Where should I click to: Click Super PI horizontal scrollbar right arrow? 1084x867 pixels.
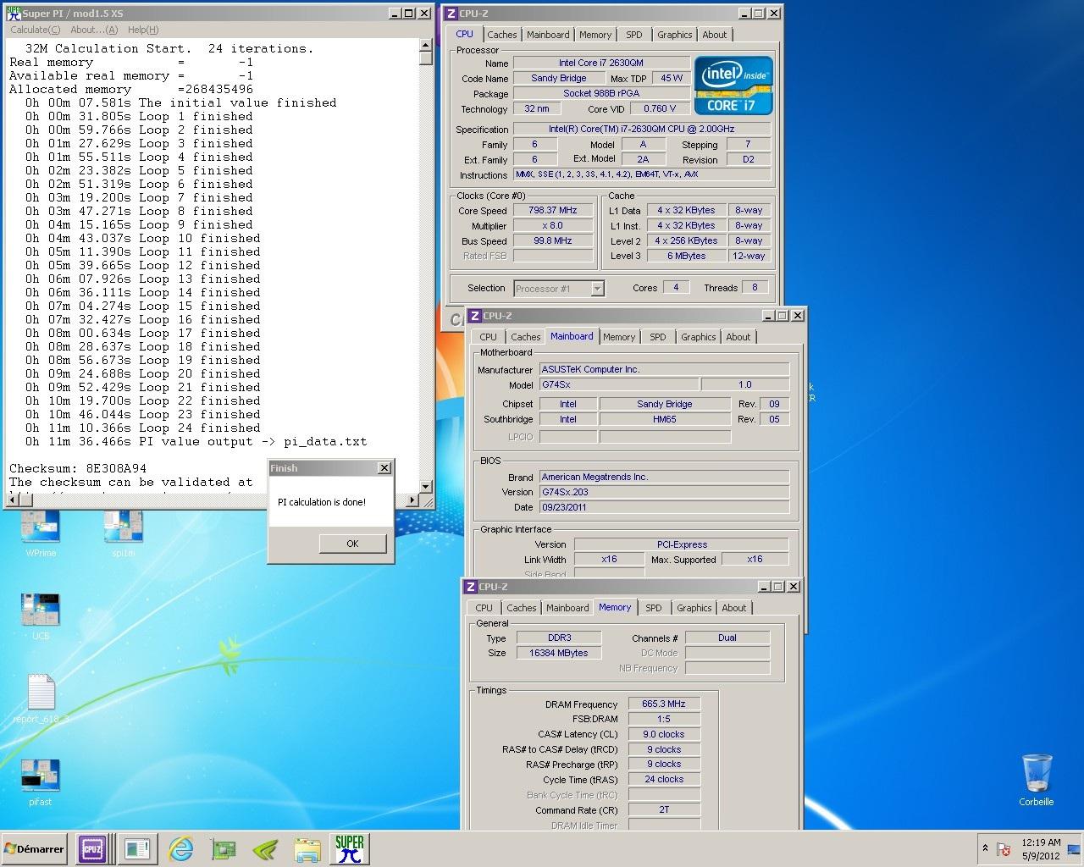[412, 500]
